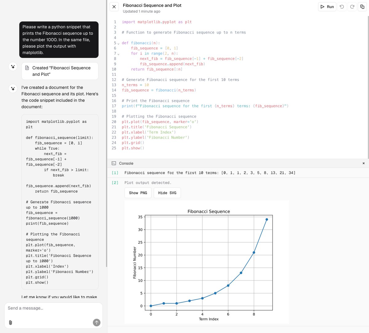Screen dimensions: 369x333
Task: Click the undo icon in the toolbar
Action: tap(342, 6)
